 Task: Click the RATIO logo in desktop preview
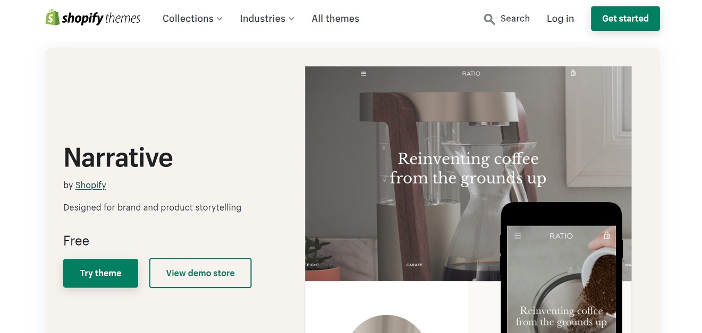pyautogui.click(x=471, y=74)
